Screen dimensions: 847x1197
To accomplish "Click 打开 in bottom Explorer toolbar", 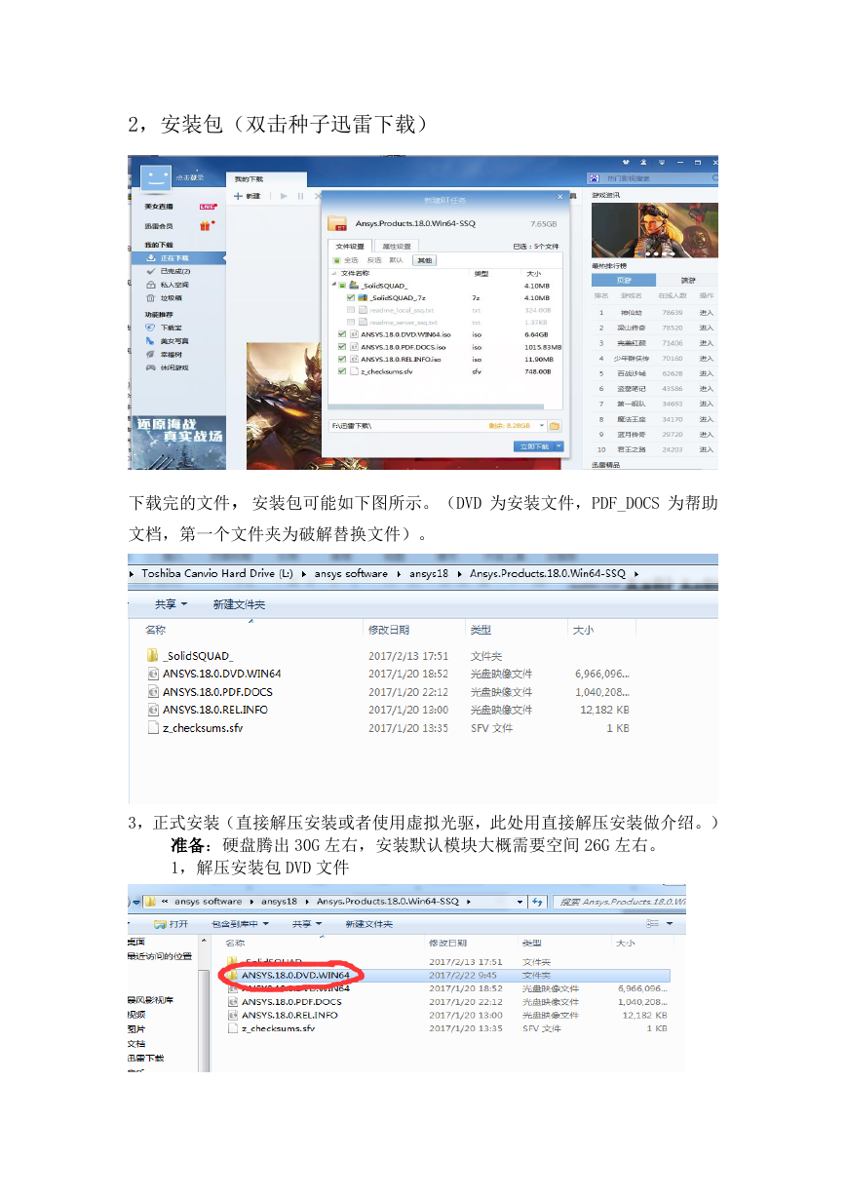I will pyautogui.click(x=173, y=923).
